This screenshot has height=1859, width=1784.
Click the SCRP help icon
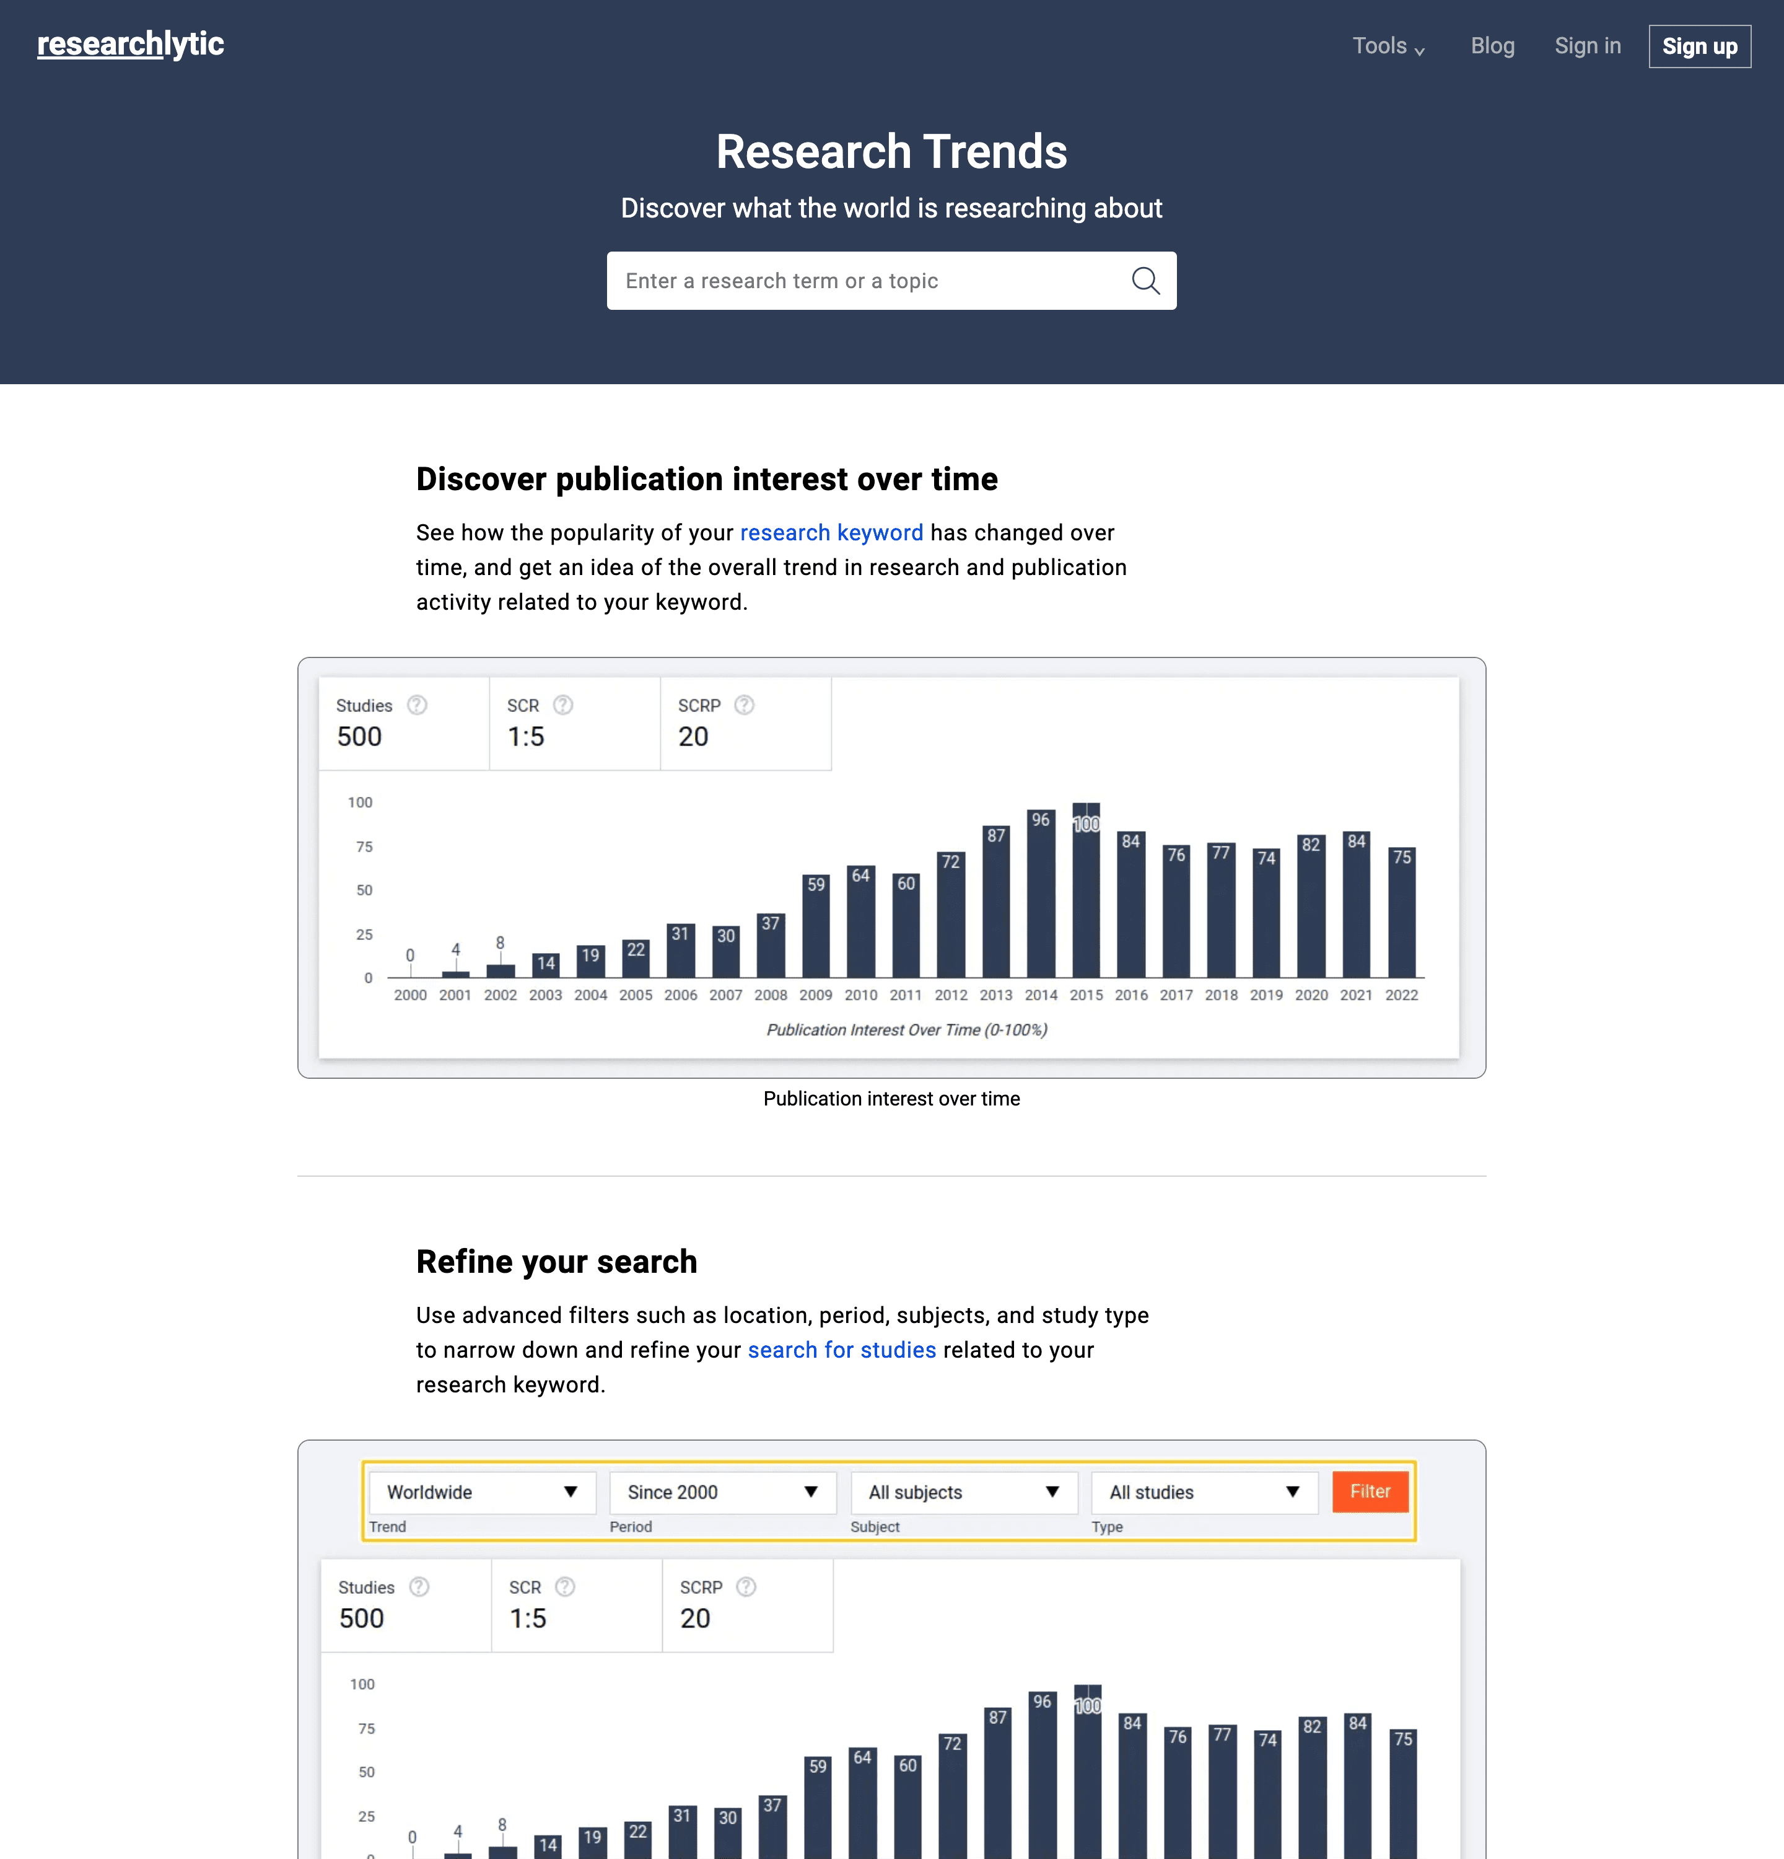pos(745,705)
